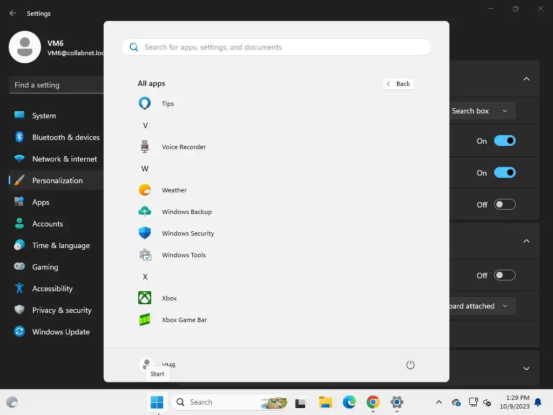Open Google Chrome from the taskbar

(x=373, y=402)
